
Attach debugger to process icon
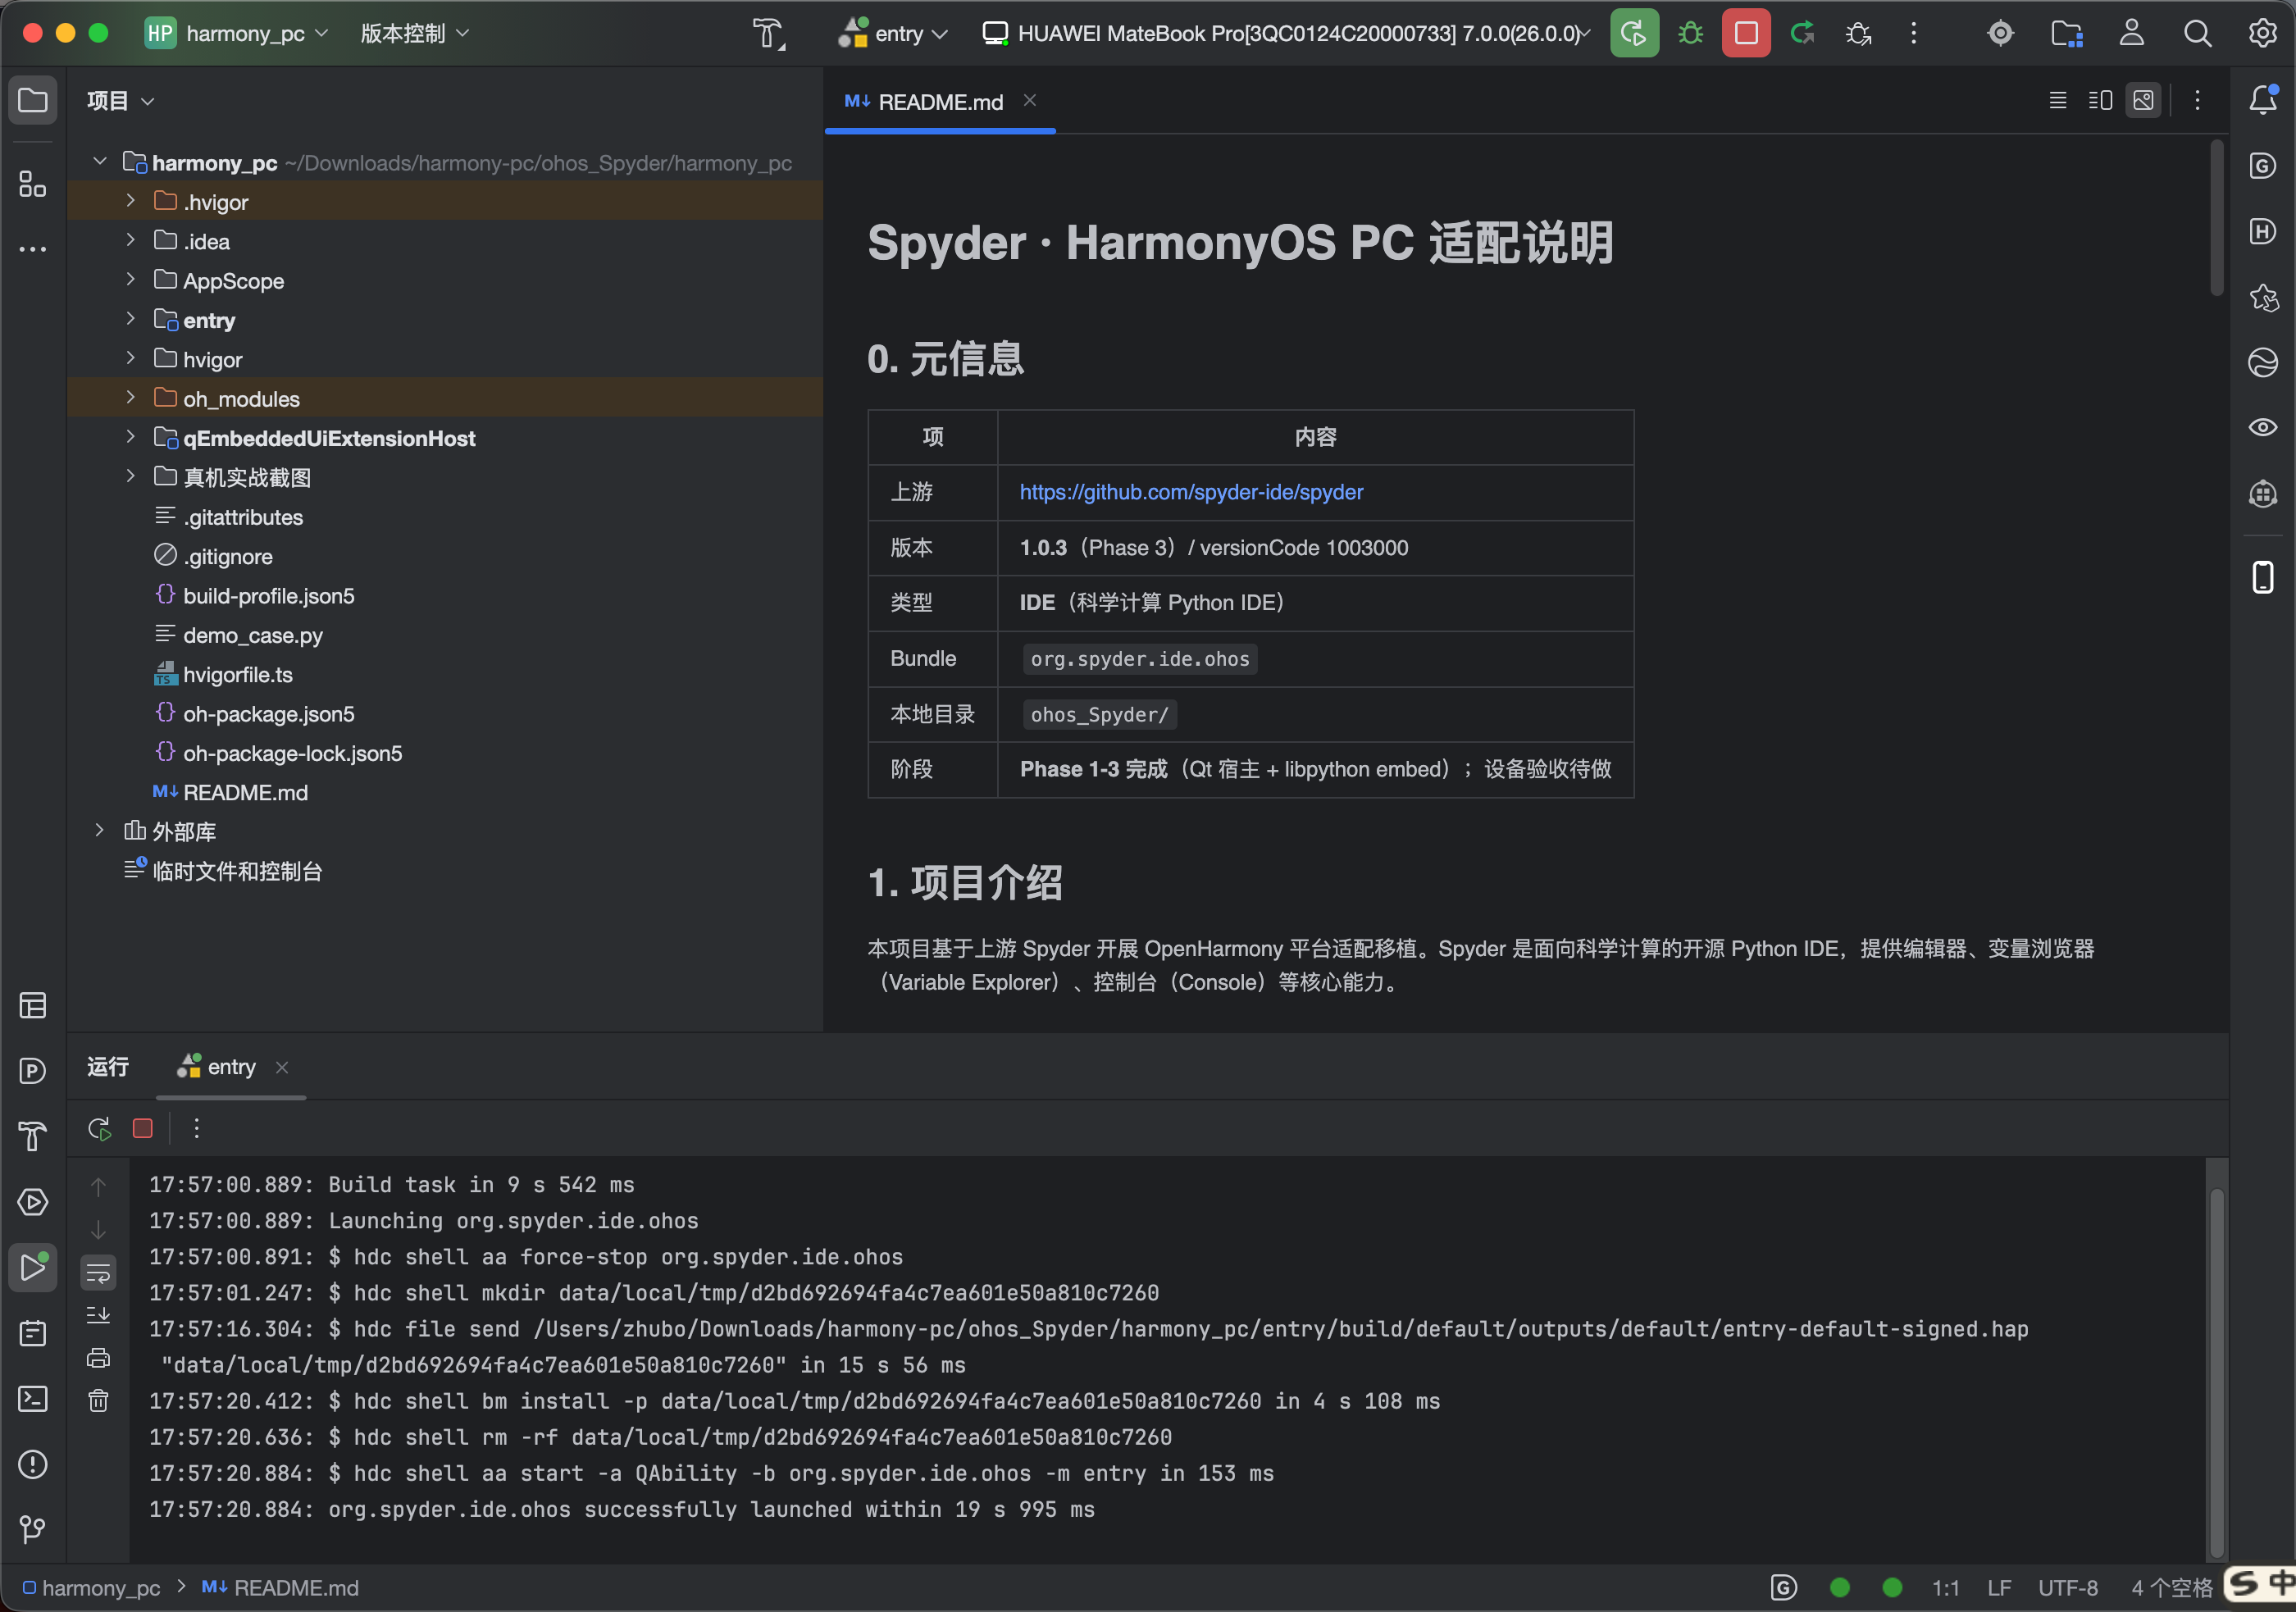tap(1858, 34)
